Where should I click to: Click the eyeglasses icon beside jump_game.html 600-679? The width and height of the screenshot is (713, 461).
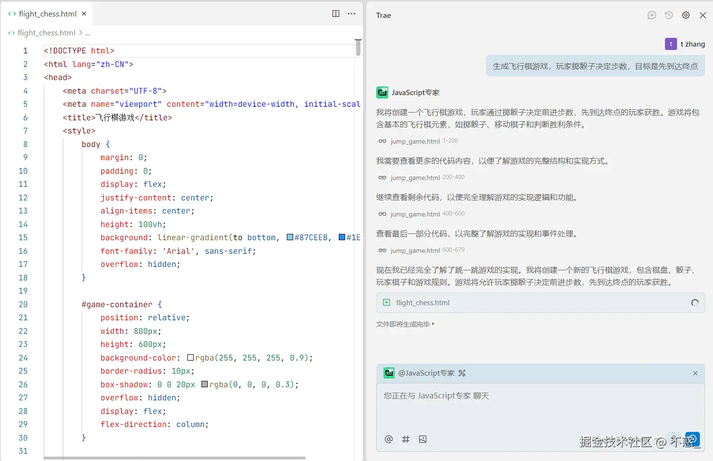point(382,250)
